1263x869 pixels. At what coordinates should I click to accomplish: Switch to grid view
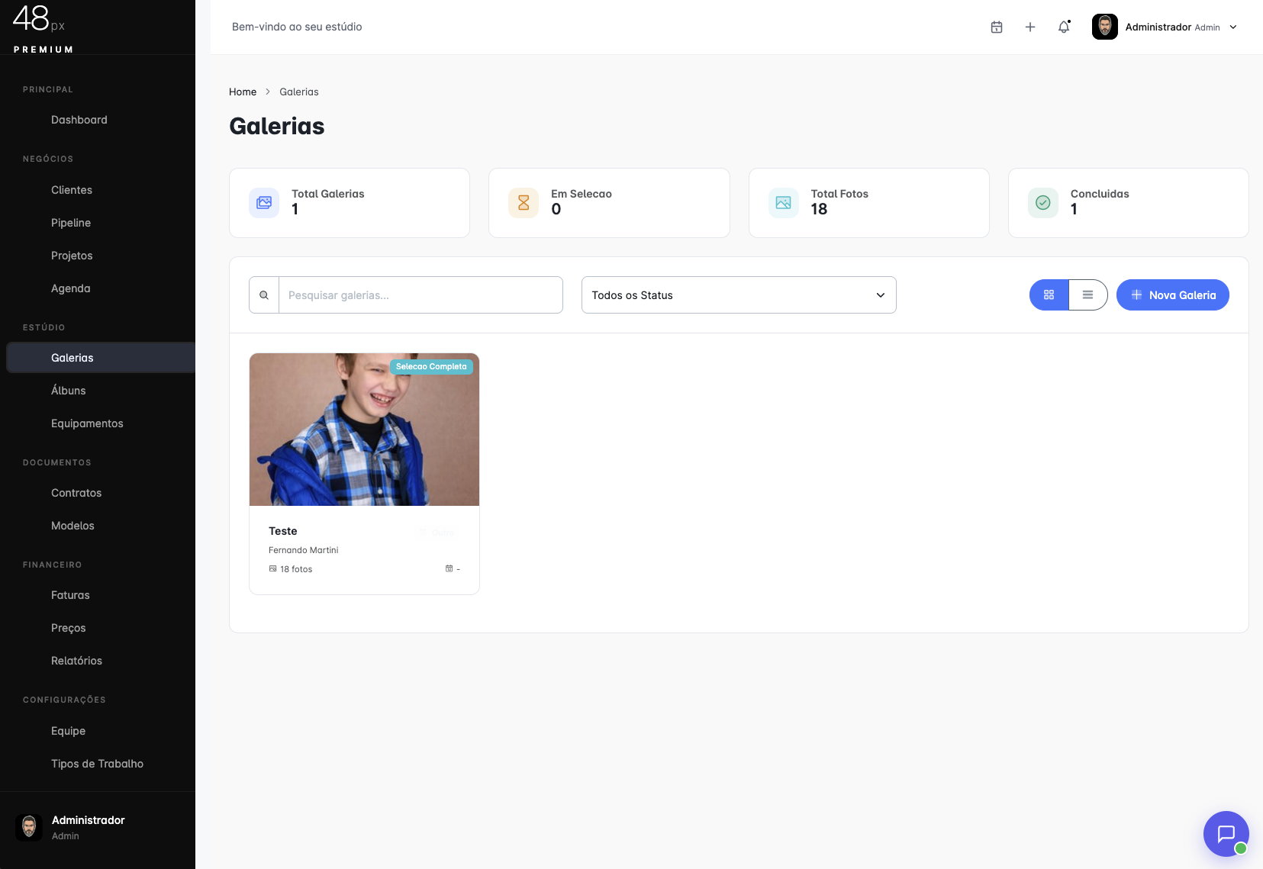(x=1049, y=295)
